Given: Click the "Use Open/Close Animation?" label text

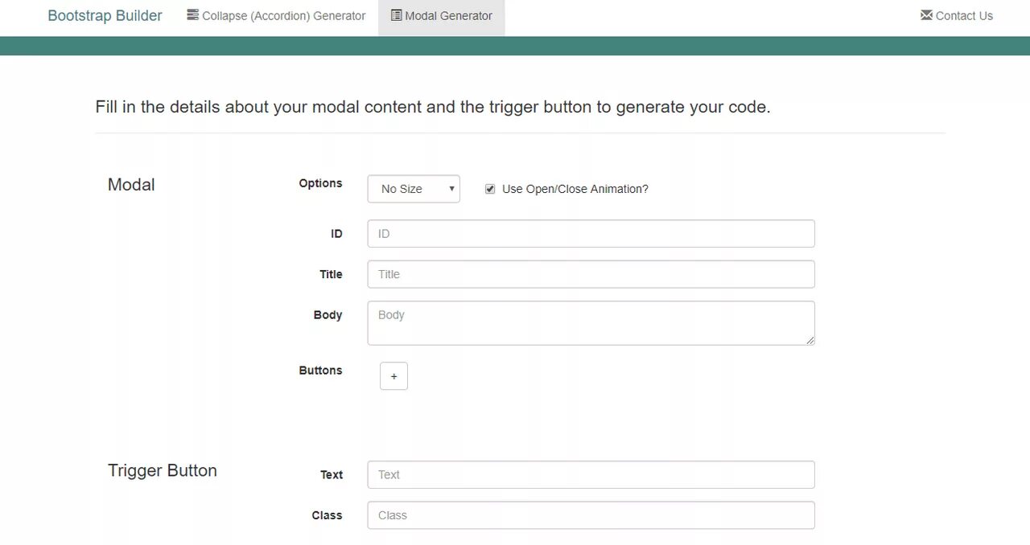Looking at the screenshot, I should pyautogui.click(x=575, y=189).
